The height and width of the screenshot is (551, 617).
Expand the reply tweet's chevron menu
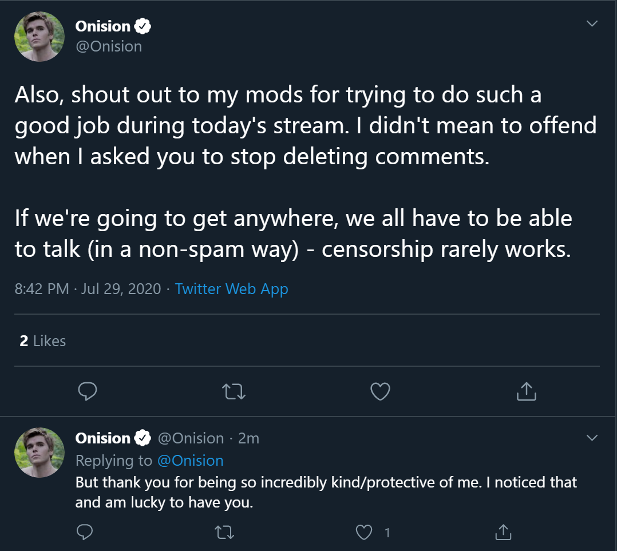point(592,438)
